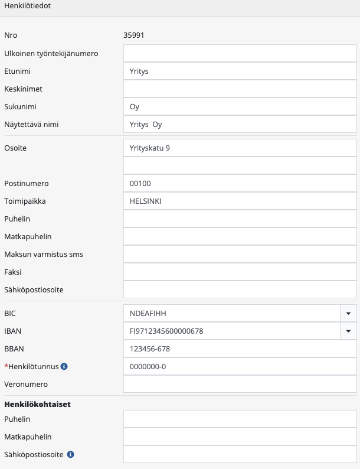
Task: Focus the empty Veronumero input field
Action: (240, 384)
